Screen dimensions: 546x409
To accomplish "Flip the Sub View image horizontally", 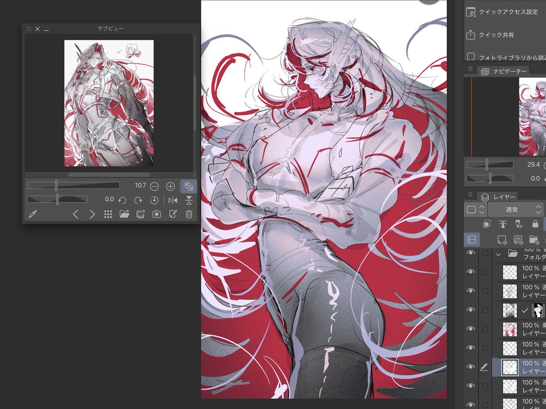I will (x=173, y=200).
